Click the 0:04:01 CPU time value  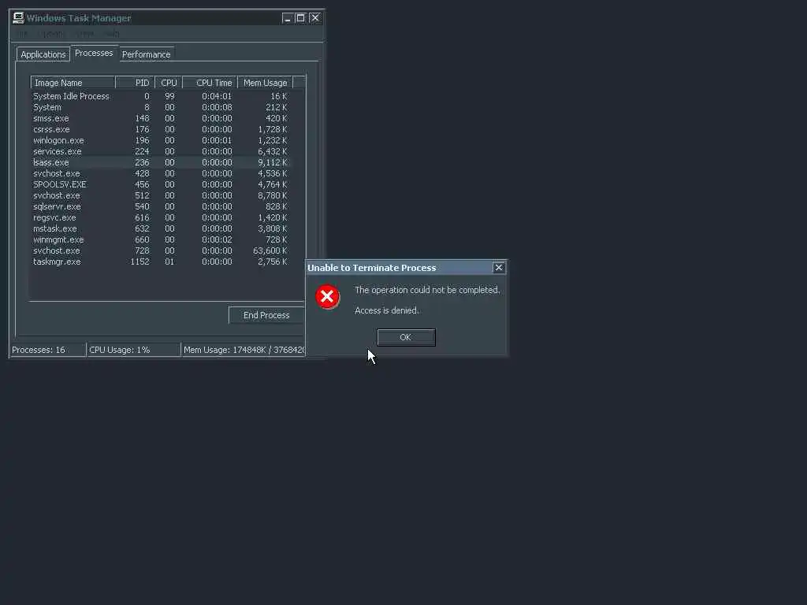tap(217, 96)
